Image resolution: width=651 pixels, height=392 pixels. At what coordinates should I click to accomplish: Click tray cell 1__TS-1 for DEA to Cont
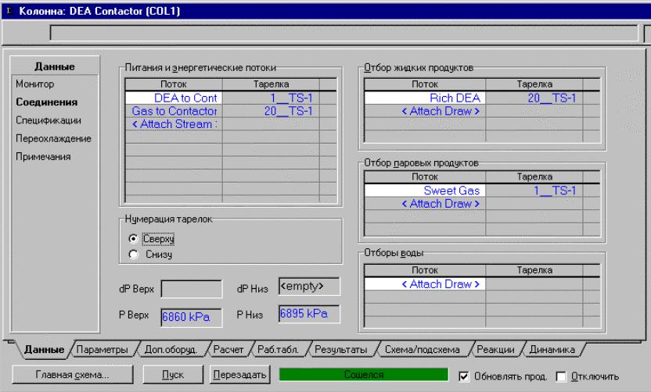271,98
